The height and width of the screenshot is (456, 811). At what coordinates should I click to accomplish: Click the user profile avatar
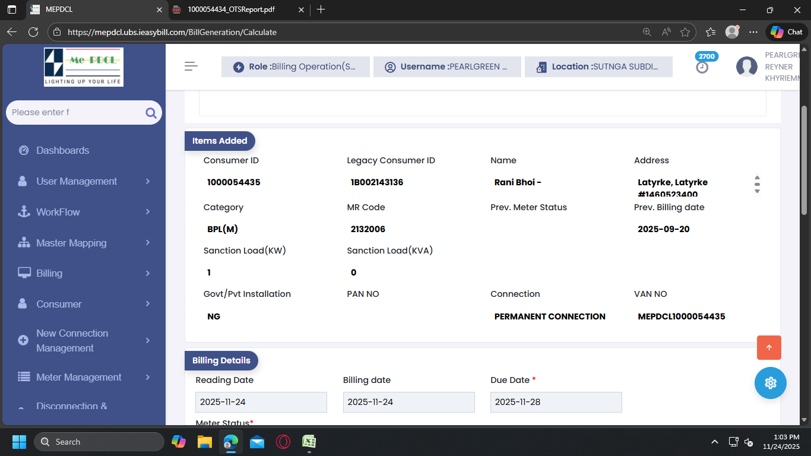tap(746, 67)
